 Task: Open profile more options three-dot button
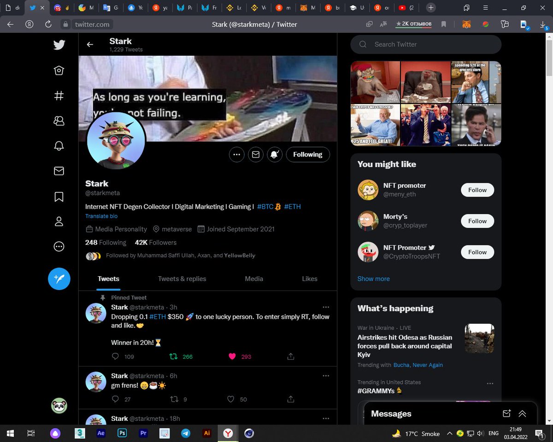[x=236, y=155]
